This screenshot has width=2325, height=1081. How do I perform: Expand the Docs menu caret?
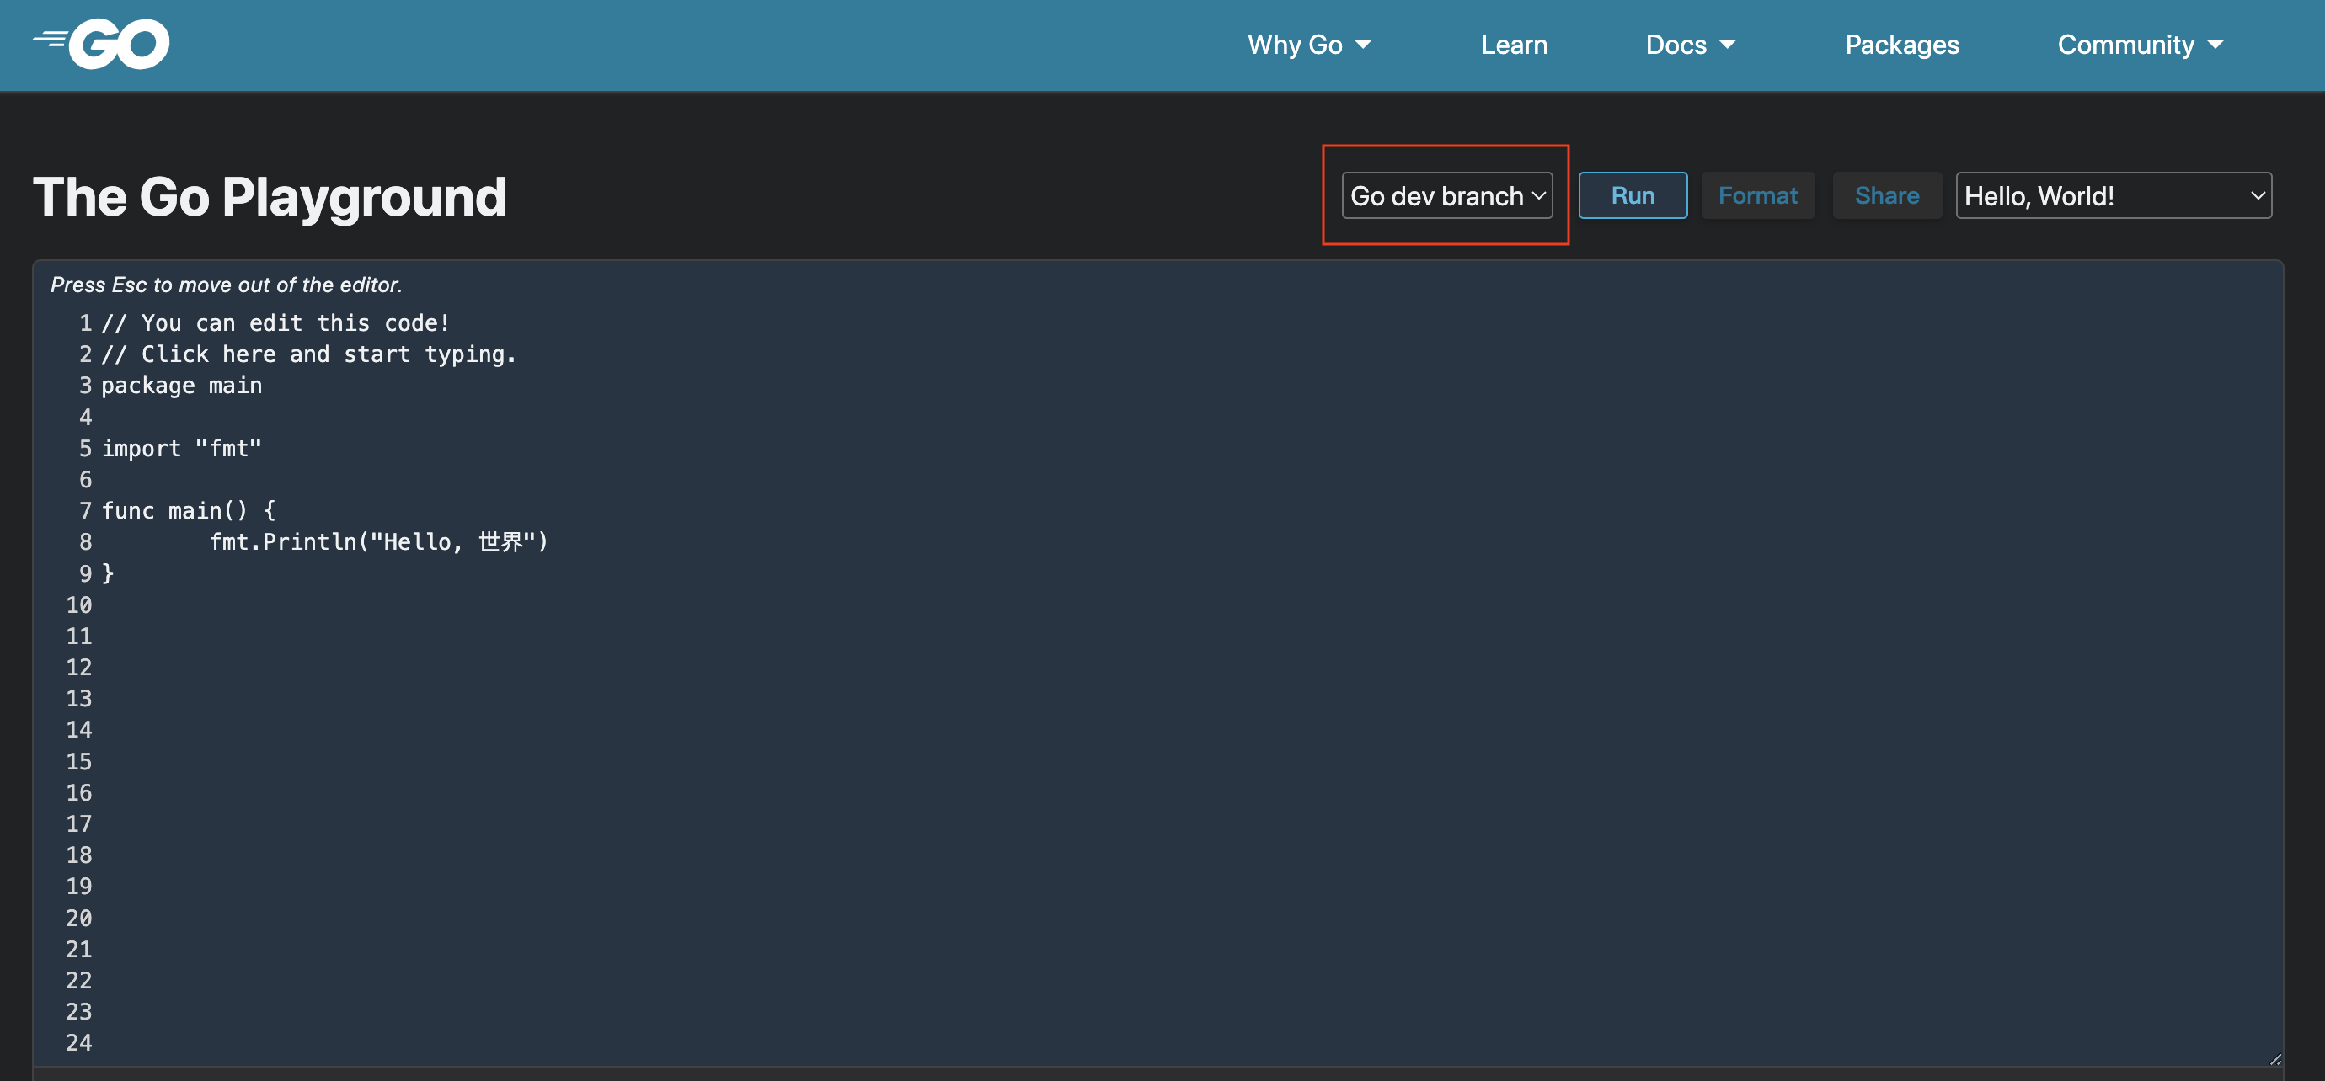pyautogui.click(x=1728, y=45)
